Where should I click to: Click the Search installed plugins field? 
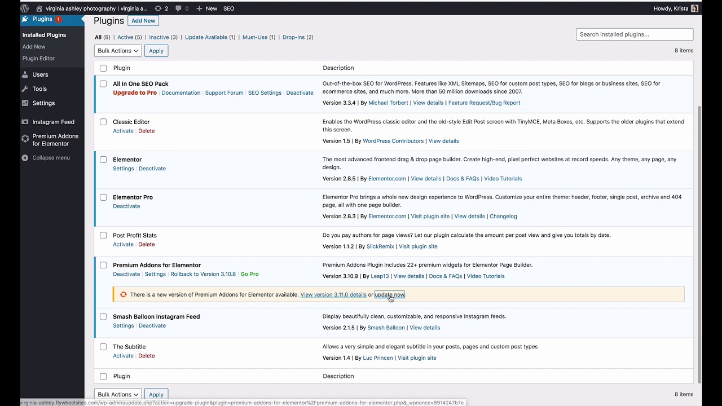click(x=635, y=34)
